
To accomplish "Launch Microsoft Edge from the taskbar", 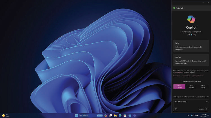I will 120,115.
